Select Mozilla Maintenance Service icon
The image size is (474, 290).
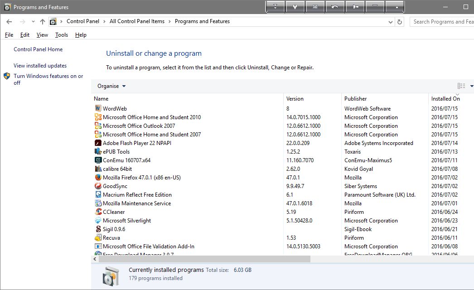[98, 203]
